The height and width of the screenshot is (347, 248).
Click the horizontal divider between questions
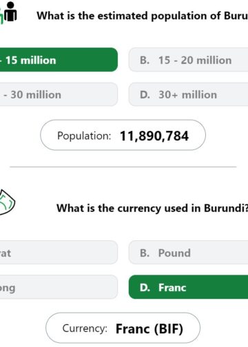pos(123,167)
